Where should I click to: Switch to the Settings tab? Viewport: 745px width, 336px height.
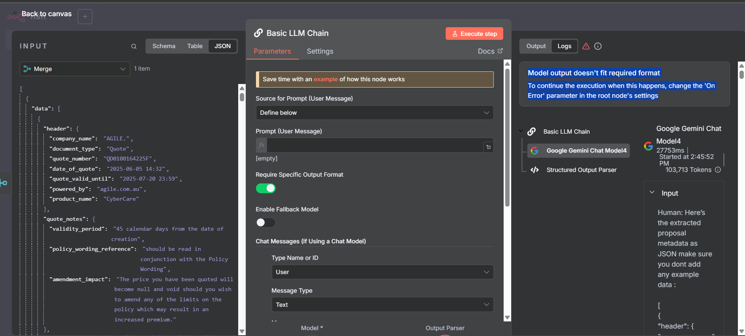[x=320, y=51]
